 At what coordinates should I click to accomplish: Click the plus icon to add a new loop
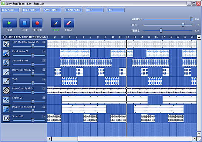[x=5, y=37]
